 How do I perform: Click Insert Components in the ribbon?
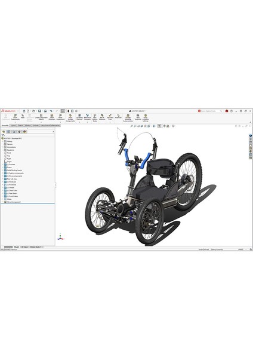coord(15,117)
